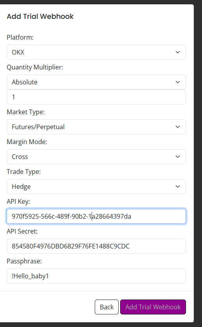This screenshot has width=202, height=327.
Task: Click the Quantity Multiplier: label
Action: pyautogui.click(x=35, y=68)
